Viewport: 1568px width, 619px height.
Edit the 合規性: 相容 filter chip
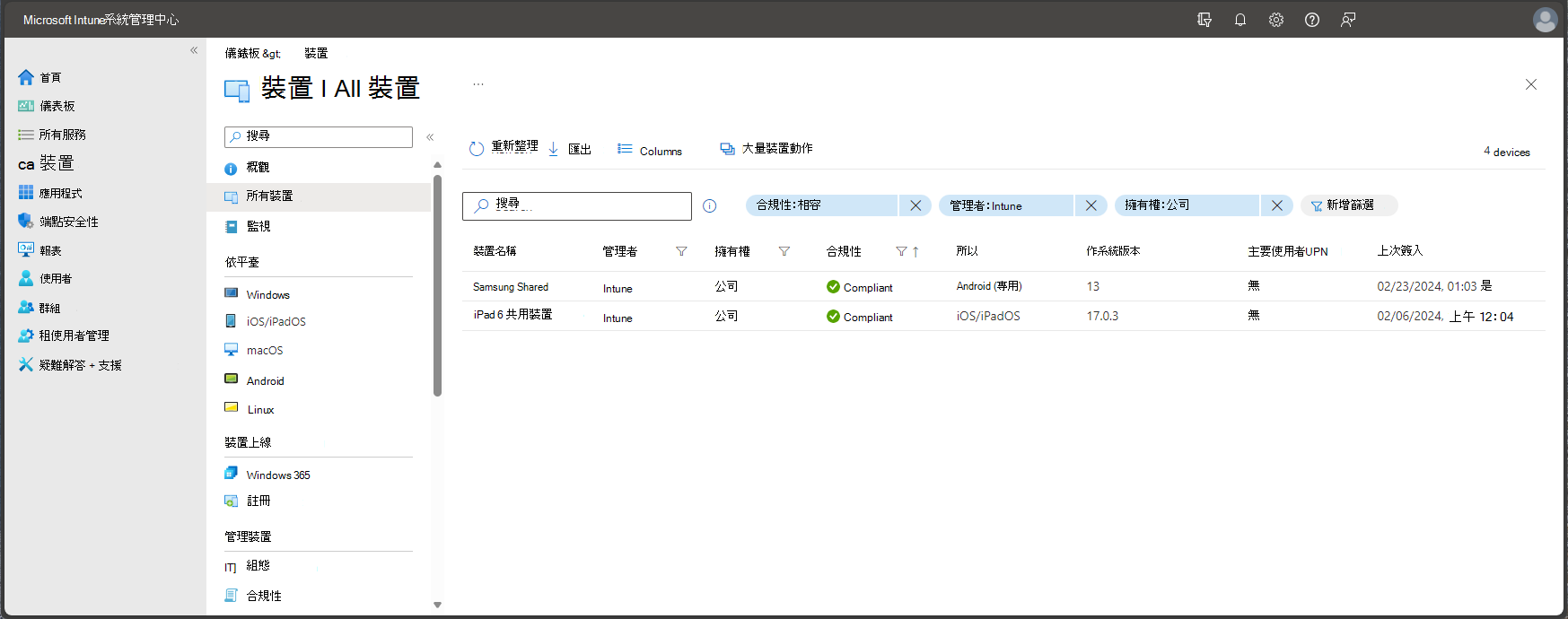pyautogui.click(x=821, y=205)
